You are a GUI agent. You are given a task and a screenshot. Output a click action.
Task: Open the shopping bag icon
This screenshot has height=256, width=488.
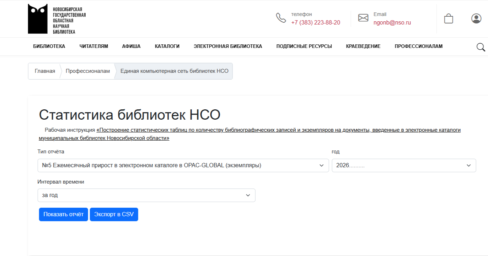pos(449,18)
